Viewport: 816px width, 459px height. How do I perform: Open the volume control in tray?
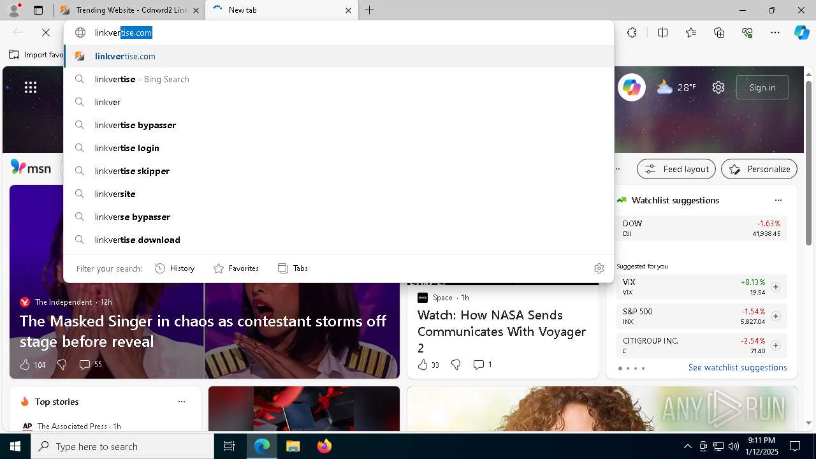click(x=733, y=446)
